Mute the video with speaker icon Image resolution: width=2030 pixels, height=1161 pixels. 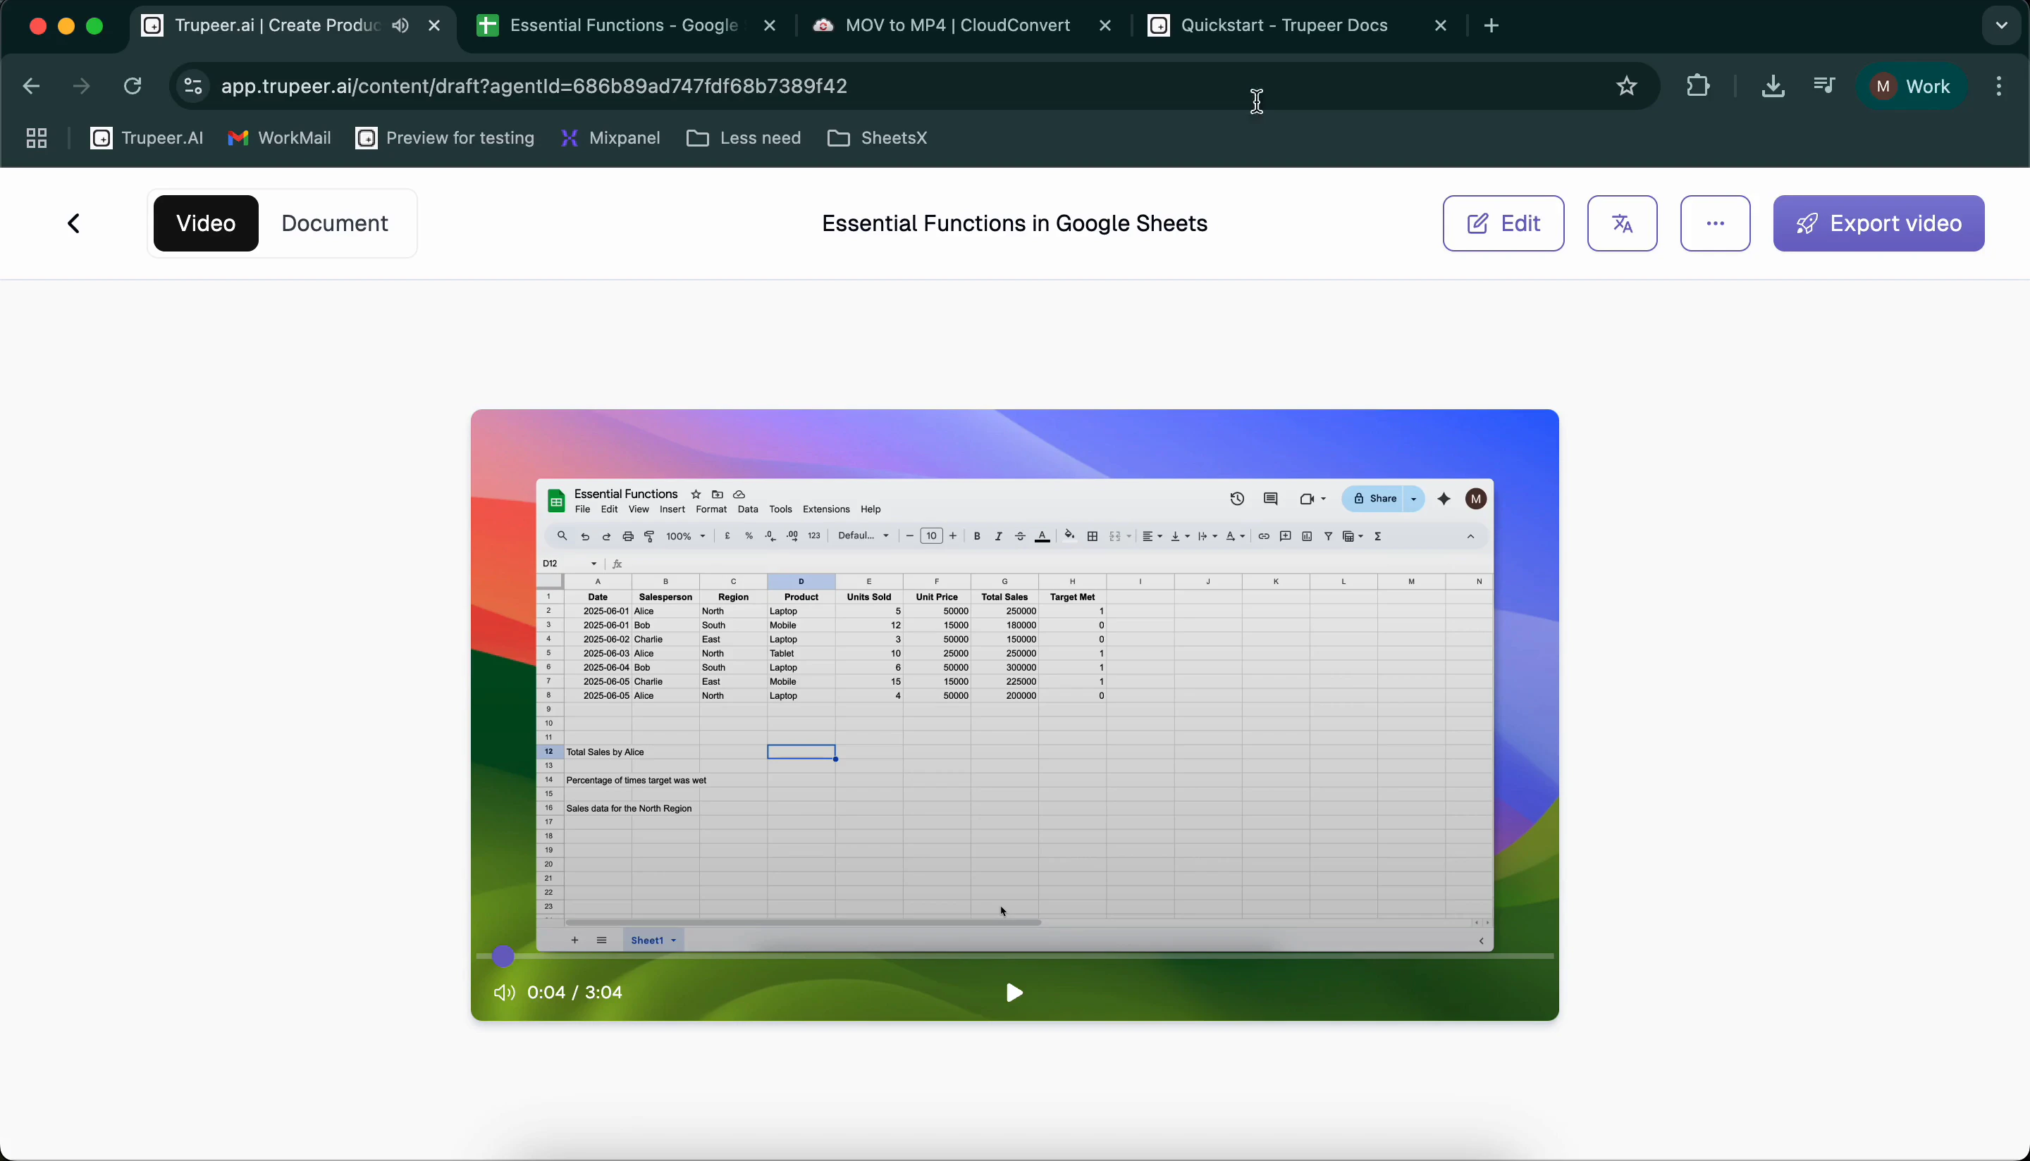503,993
